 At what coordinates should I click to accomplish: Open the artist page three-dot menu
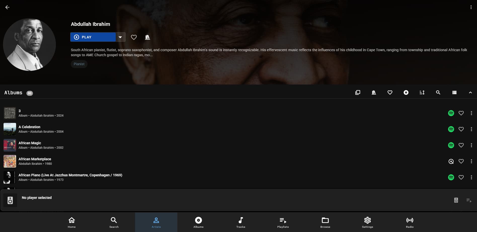[x=471, y=7]
